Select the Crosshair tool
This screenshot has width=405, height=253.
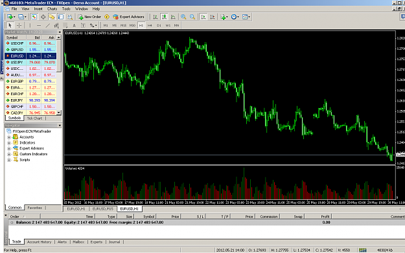19,25
